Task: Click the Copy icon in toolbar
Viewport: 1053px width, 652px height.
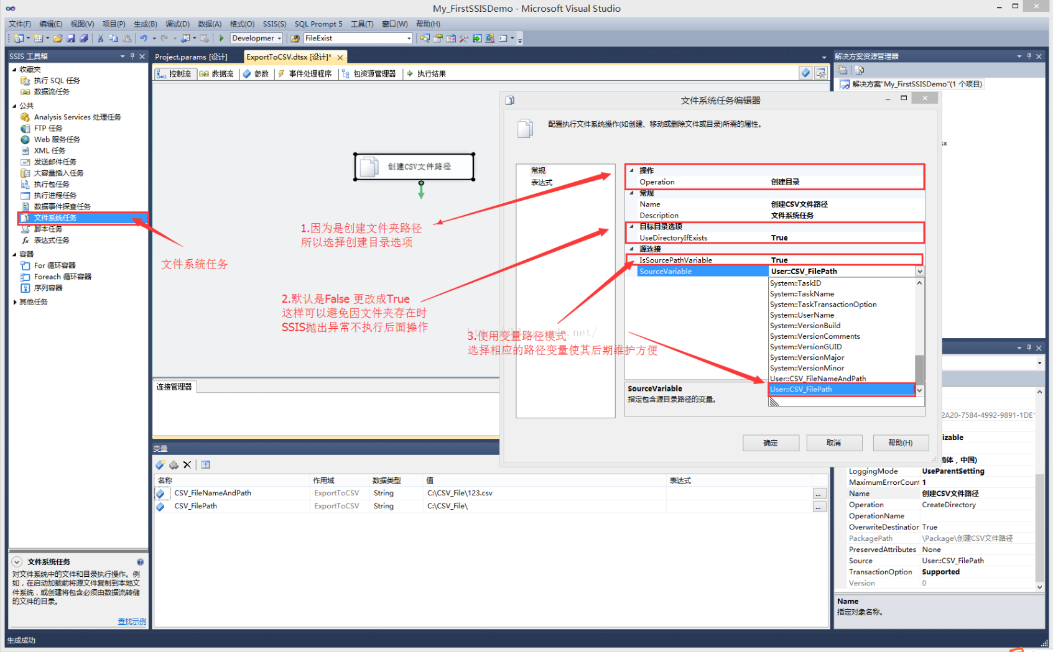Action: (x=114, y=39)
